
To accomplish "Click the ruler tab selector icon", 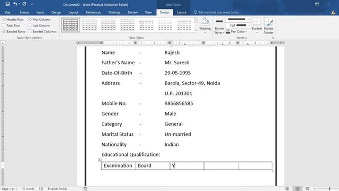I will tap(3, 44).
